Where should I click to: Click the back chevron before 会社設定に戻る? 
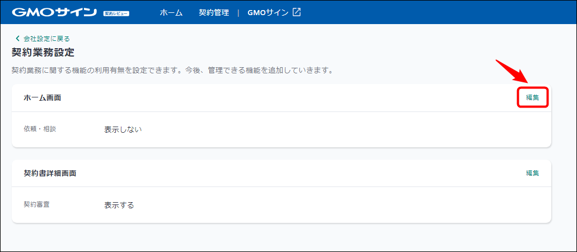click(17, 38)
